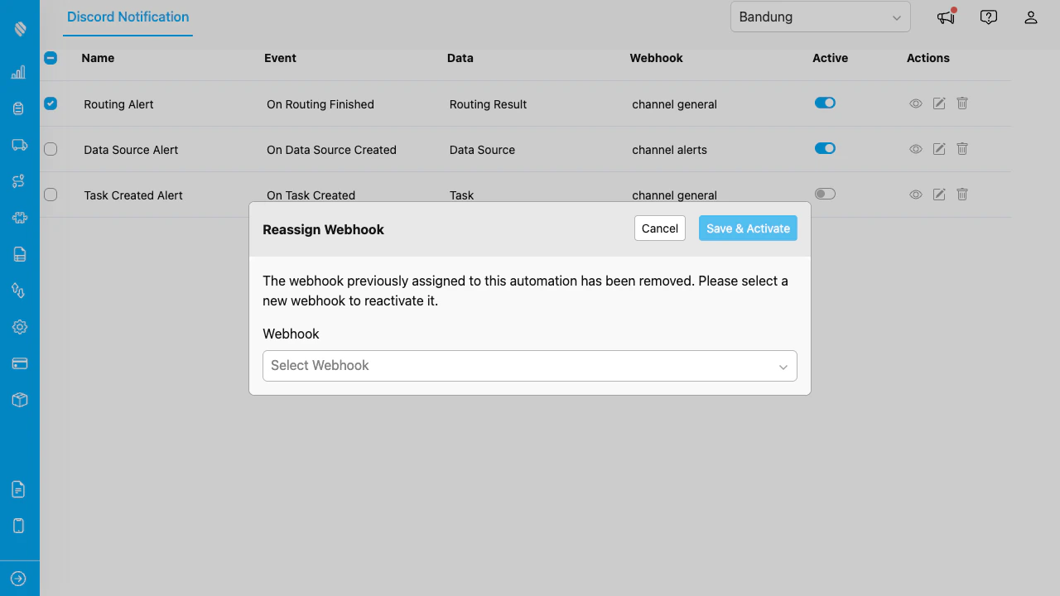Enable the Task Created Alert toggle

click(825, 193)
